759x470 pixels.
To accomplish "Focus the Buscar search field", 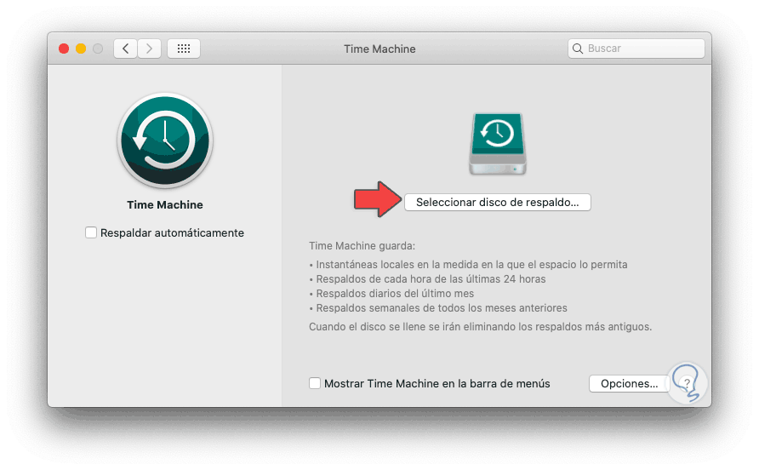I will [x=636, y=49].
